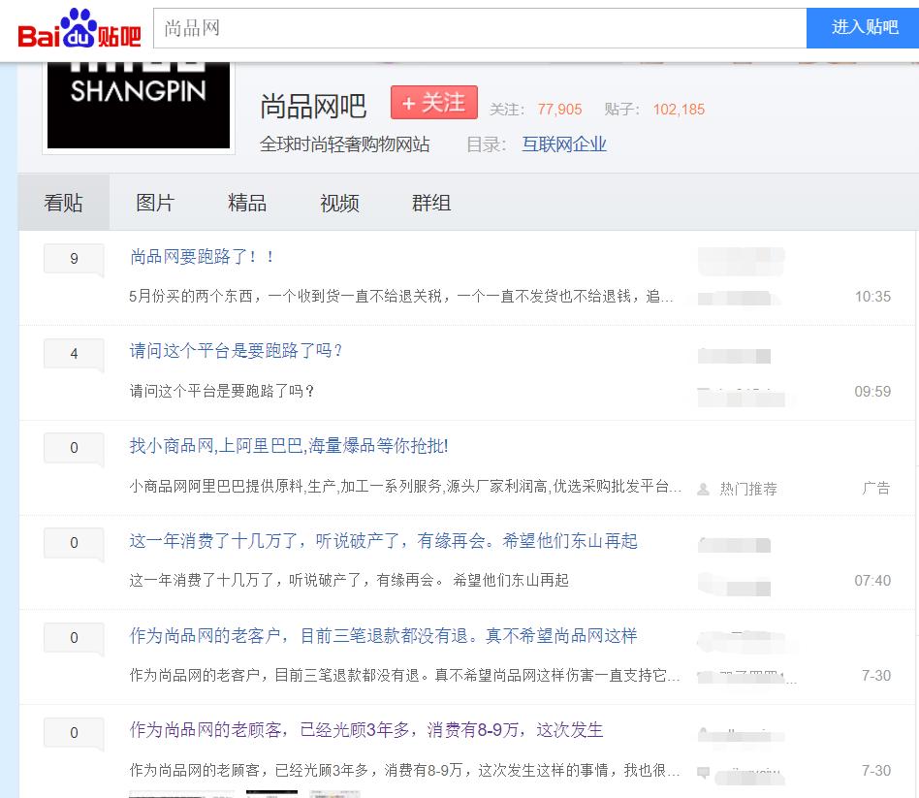Click the +关注 follow button
This screenshot has height=798, width=919.
[x=434, y=102]
